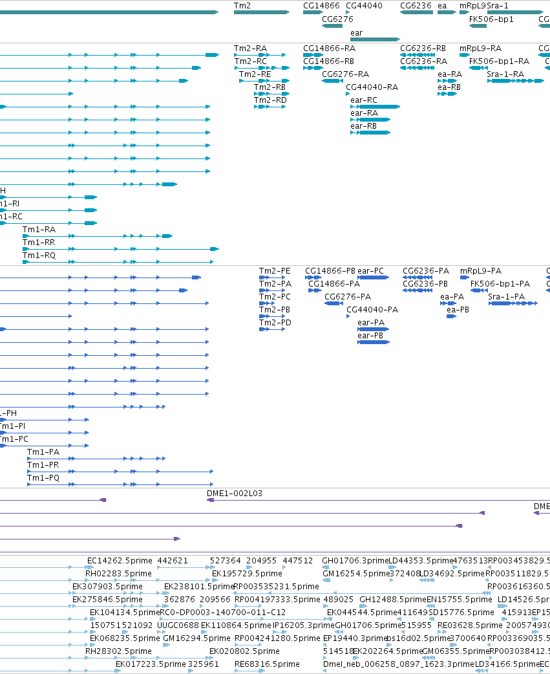Image resolution: width=550 pixels, height=674 pixels.
Task: Select EST RE68316.5prime
Action: (267, 664)
